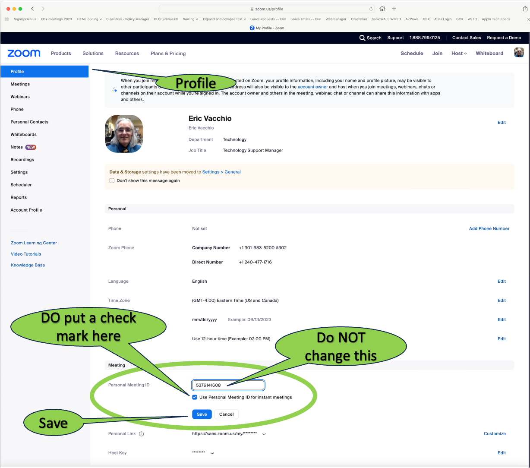530x468 pixels.
Task: Open the Sewing bookmarks folder
Action: (190, 19)
